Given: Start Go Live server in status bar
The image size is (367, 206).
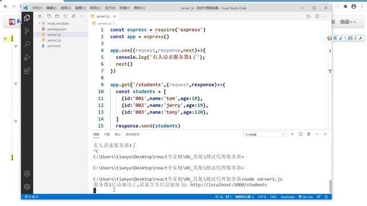Looking at the screenshot, I should [x=306, y=197].
